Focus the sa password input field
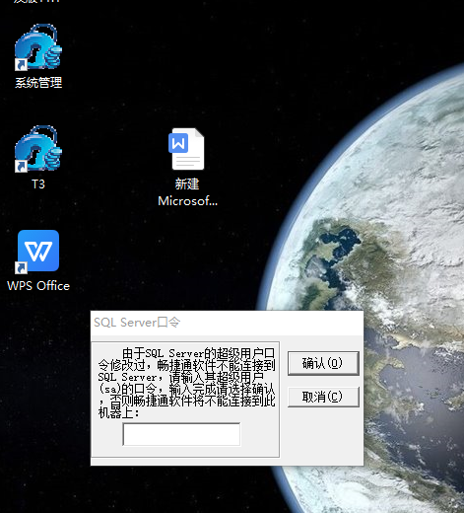This screenshot has height=513, width=464. [x=181, y=434]
